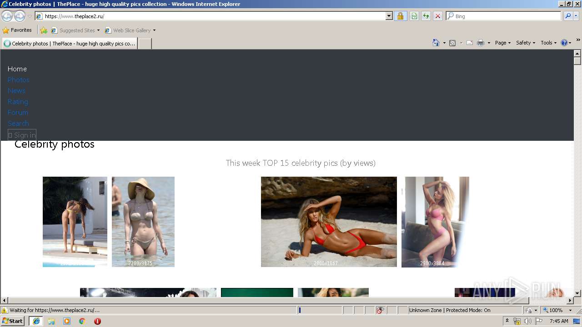Screen dimensions: 582x327
Task: Click the browser Forward arrow button
Action: pyautogui.click(x=20, y=16)
